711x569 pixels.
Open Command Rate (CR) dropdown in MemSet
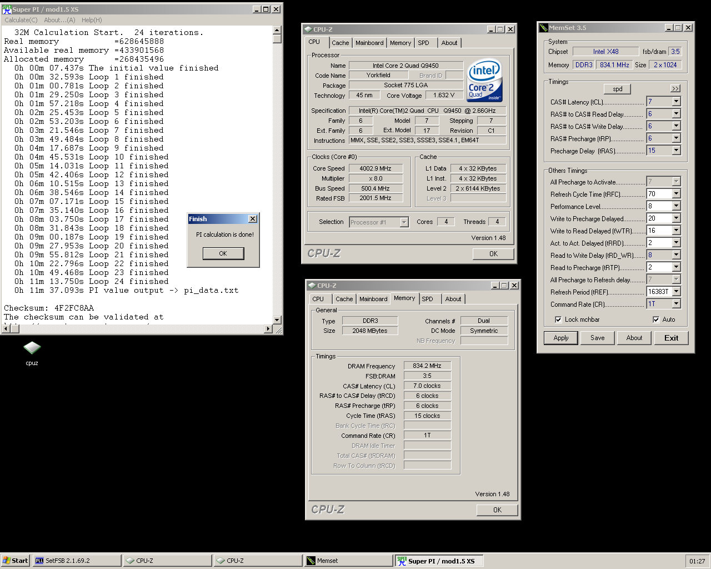[676, 304]
